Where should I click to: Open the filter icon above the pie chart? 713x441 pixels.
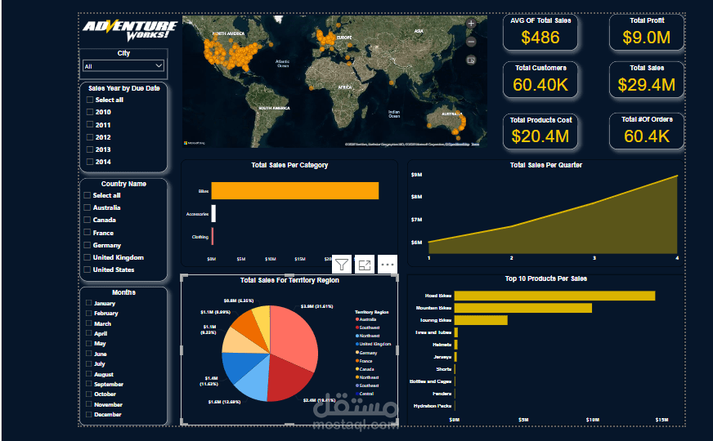pos(342,265)
